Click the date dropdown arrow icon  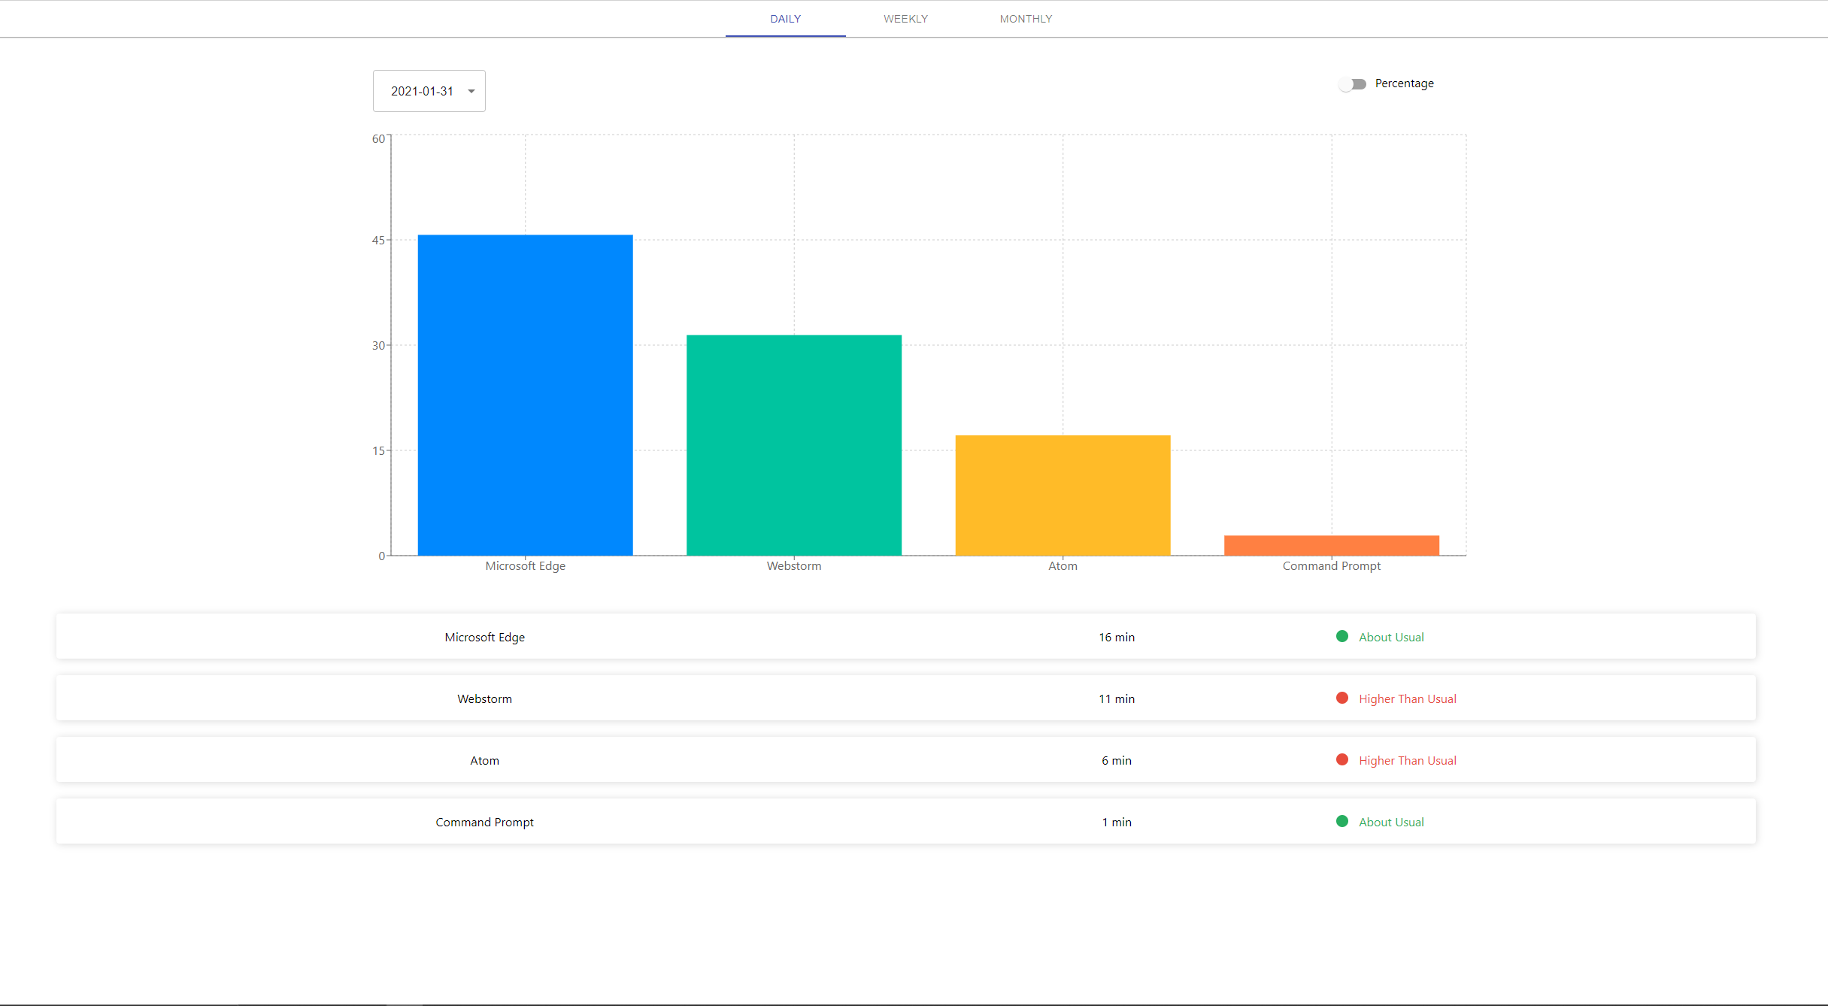(x=471, y=92)
